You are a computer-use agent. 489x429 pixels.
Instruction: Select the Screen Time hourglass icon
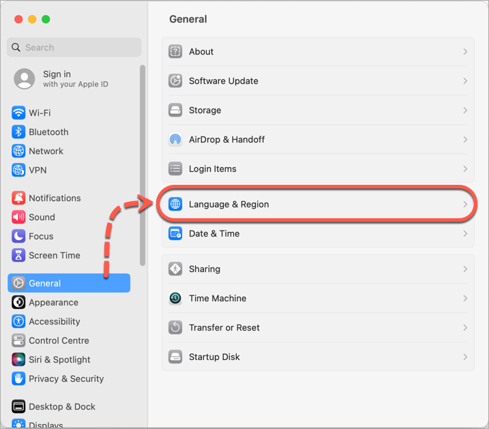click(18, 255)
